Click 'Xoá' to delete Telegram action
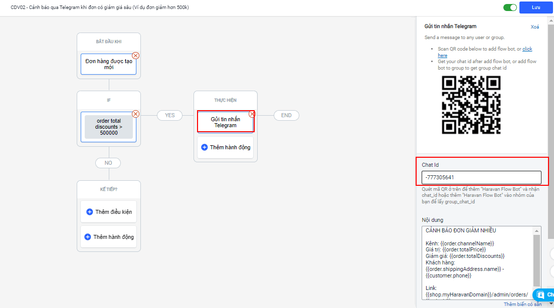Viewport: 554px width, 308px height. 535,27
